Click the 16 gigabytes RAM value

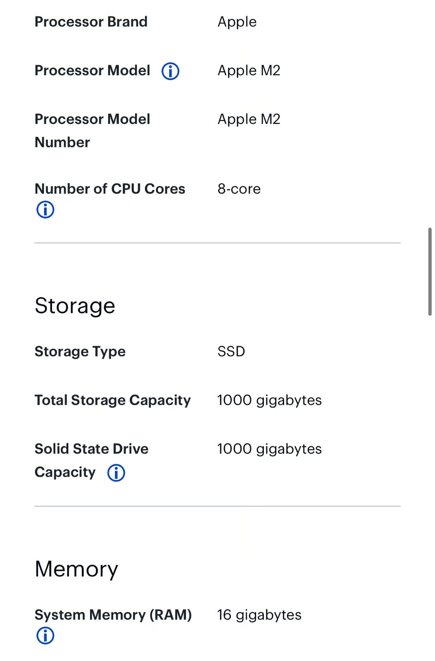click(x=259, y=615)
